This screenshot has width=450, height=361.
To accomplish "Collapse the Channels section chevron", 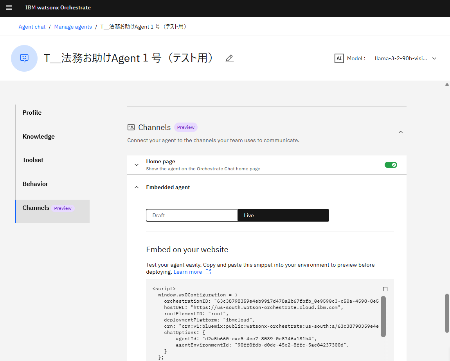I will pyautogui.click(x=401, y=132).
